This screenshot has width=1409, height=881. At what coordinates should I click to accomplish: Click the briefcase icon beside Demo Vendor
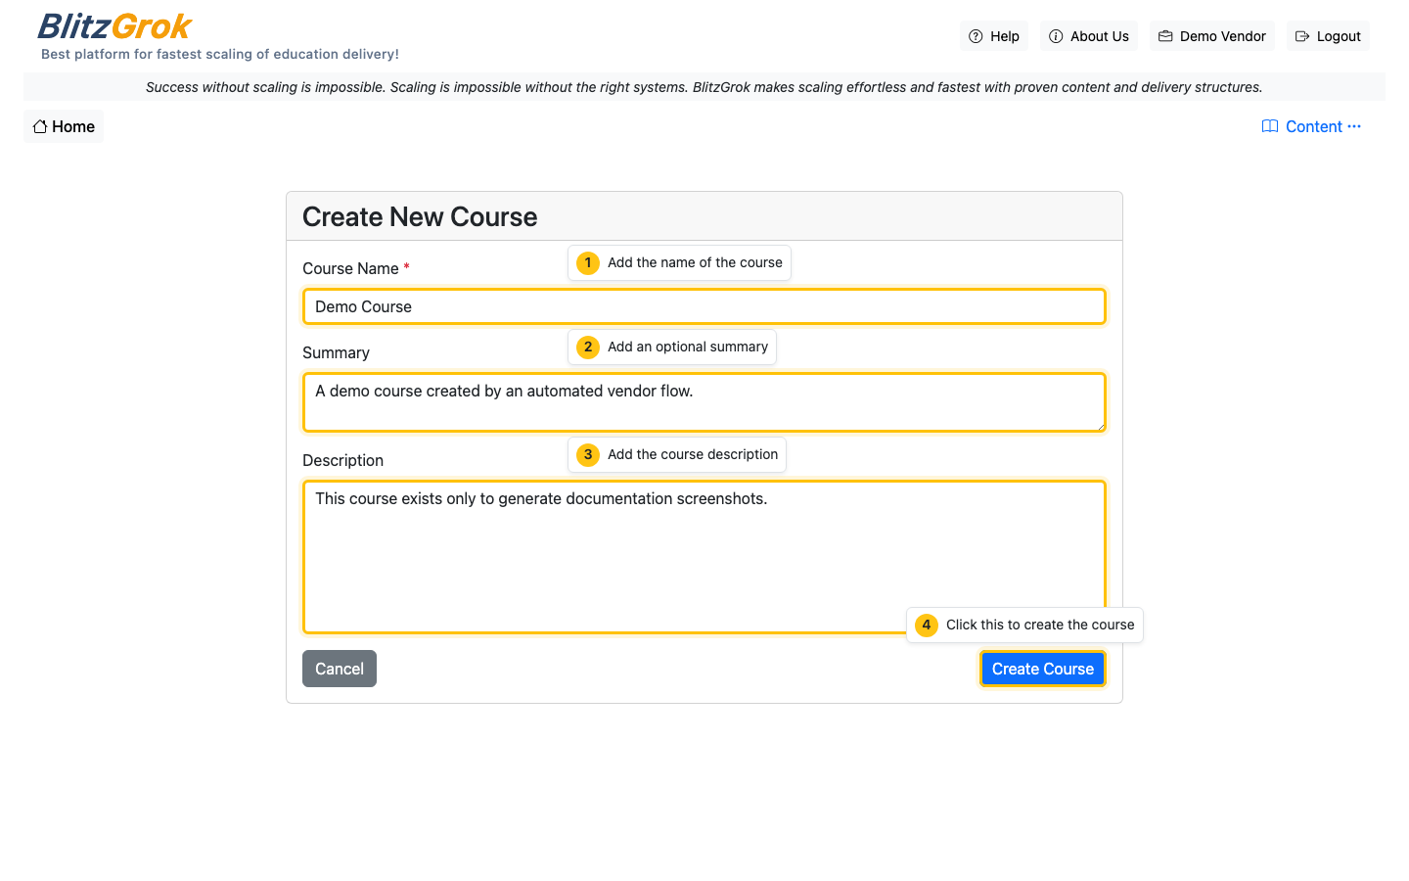[x=1164, y=35]
